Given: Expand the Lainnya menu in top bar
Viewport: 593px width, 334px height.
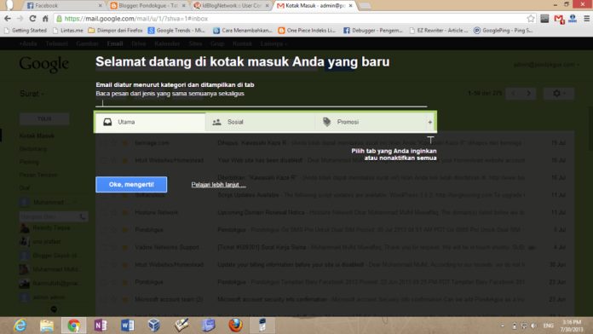Looking at the screenshot, I should click(x=273, y=43).
